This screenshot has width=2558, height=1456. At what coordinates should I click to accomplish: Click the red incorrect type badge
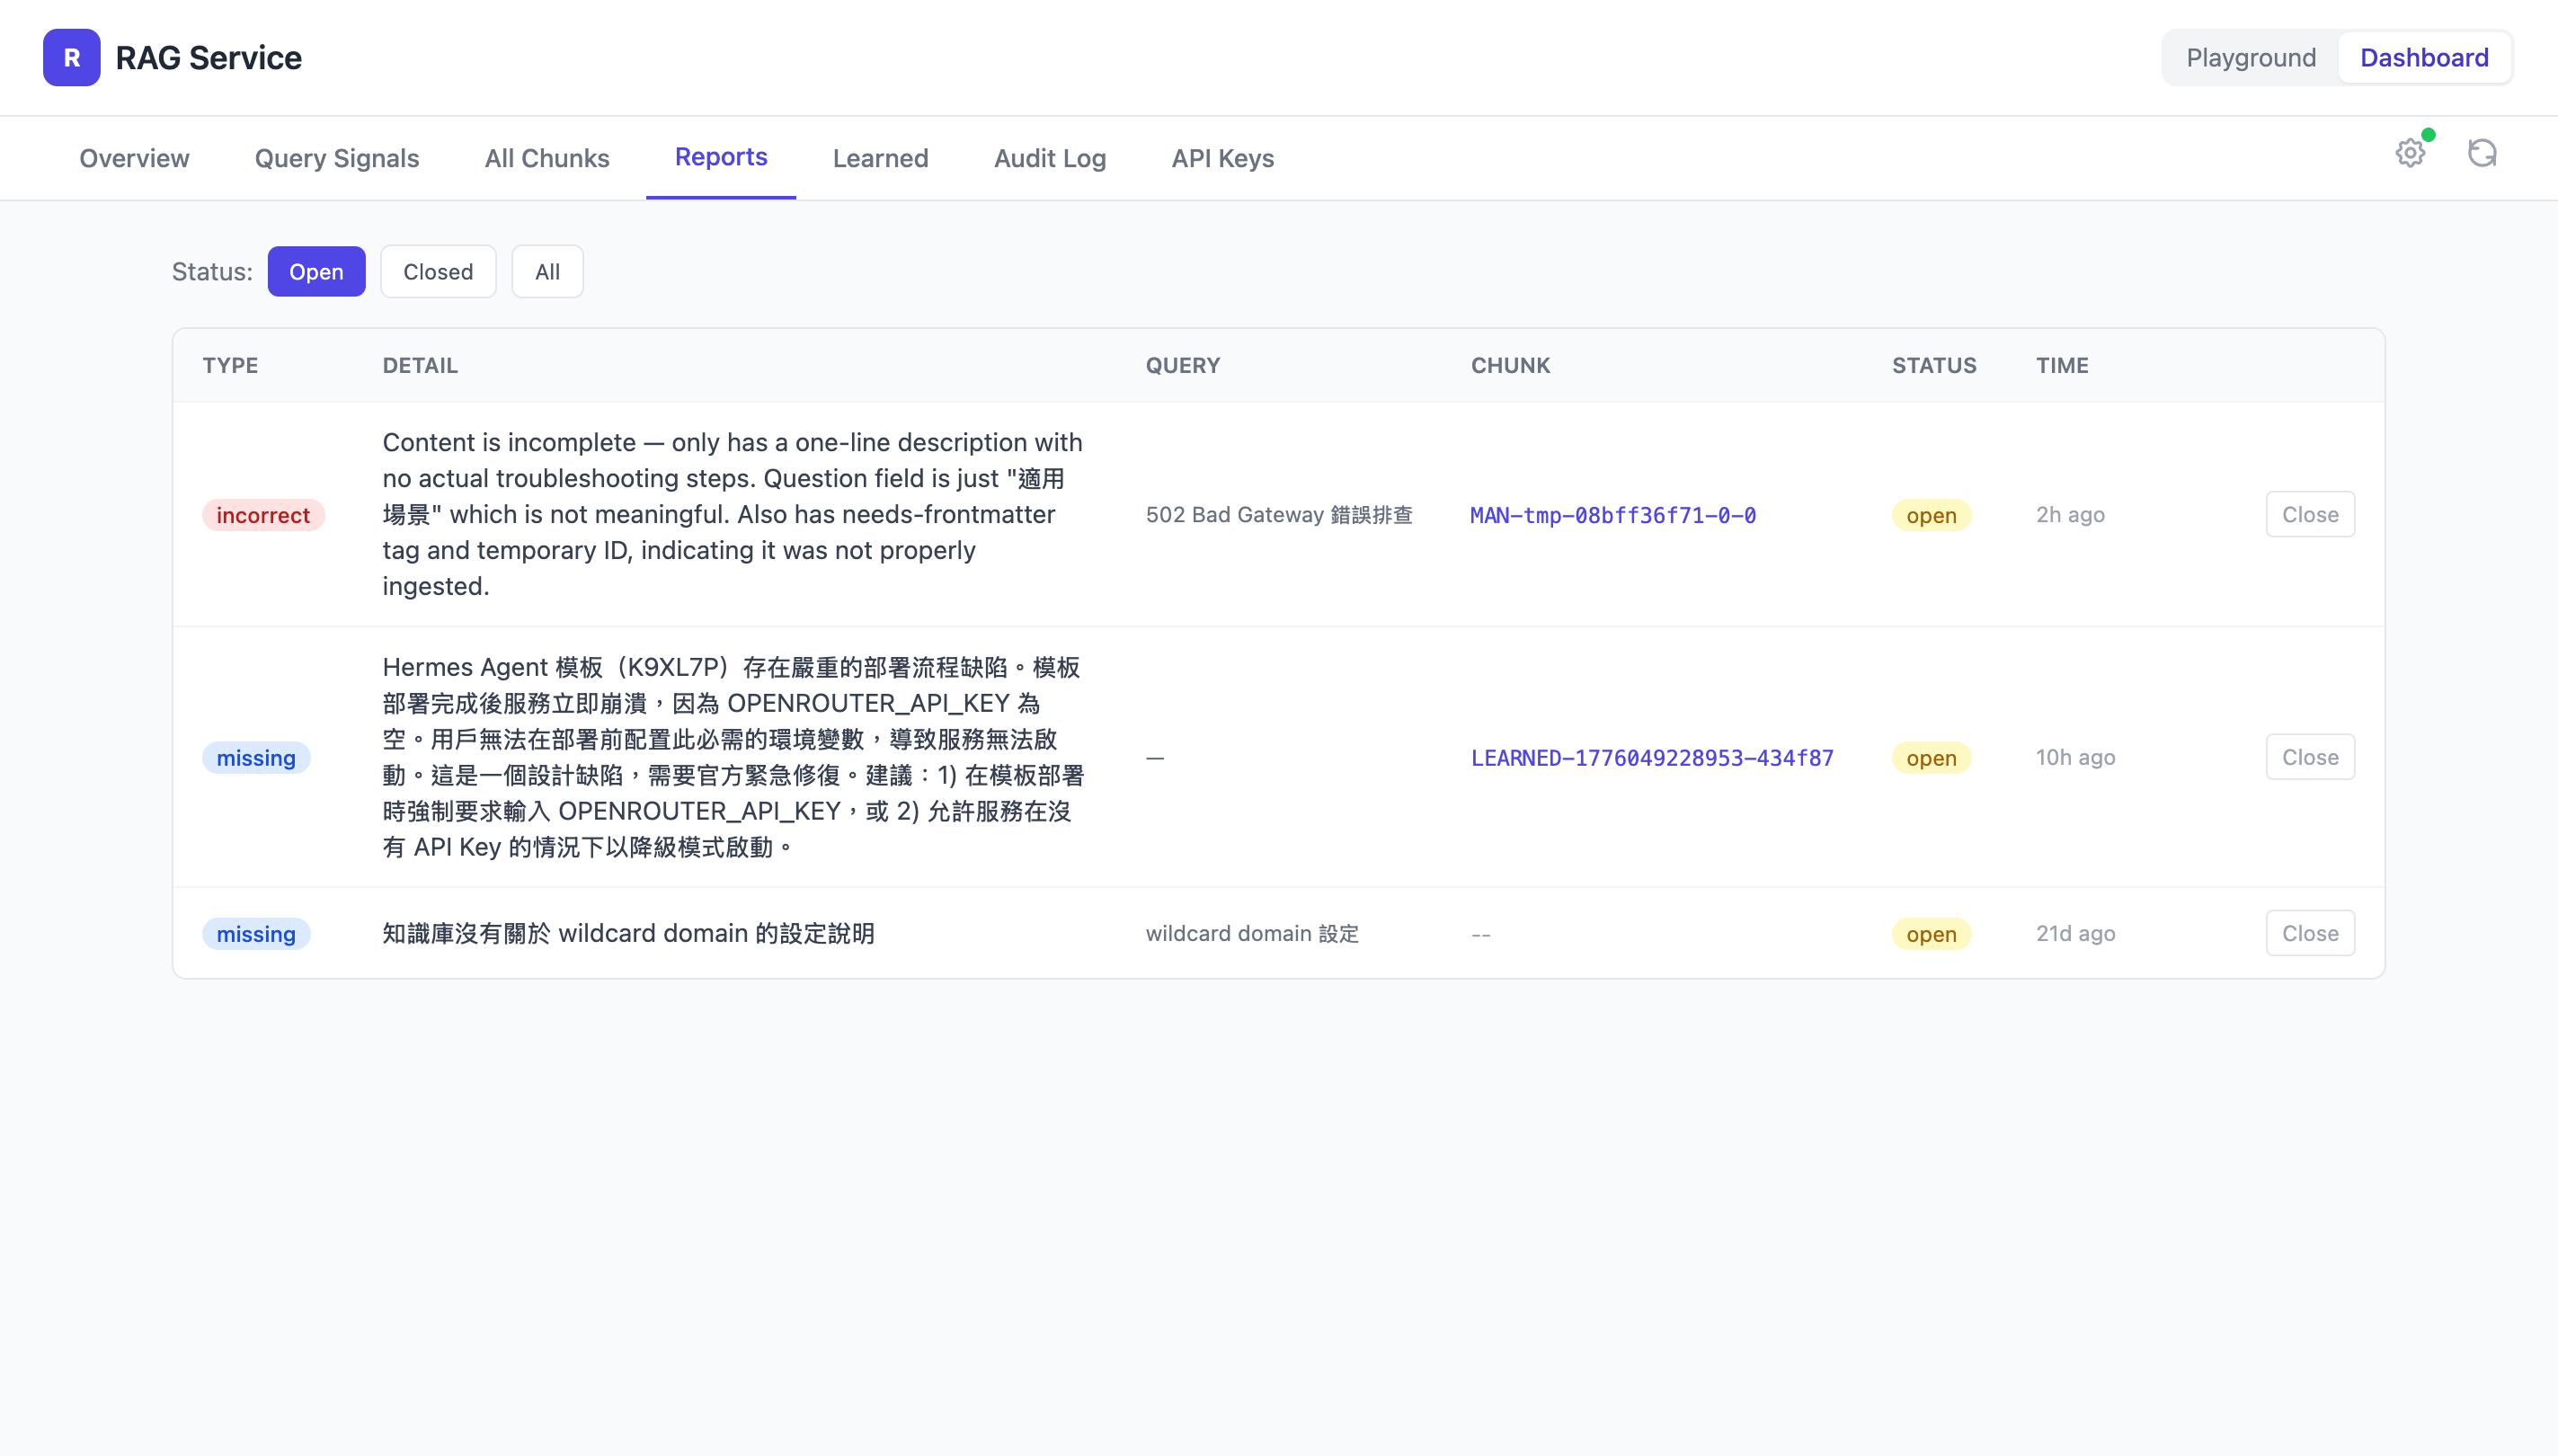263,515
